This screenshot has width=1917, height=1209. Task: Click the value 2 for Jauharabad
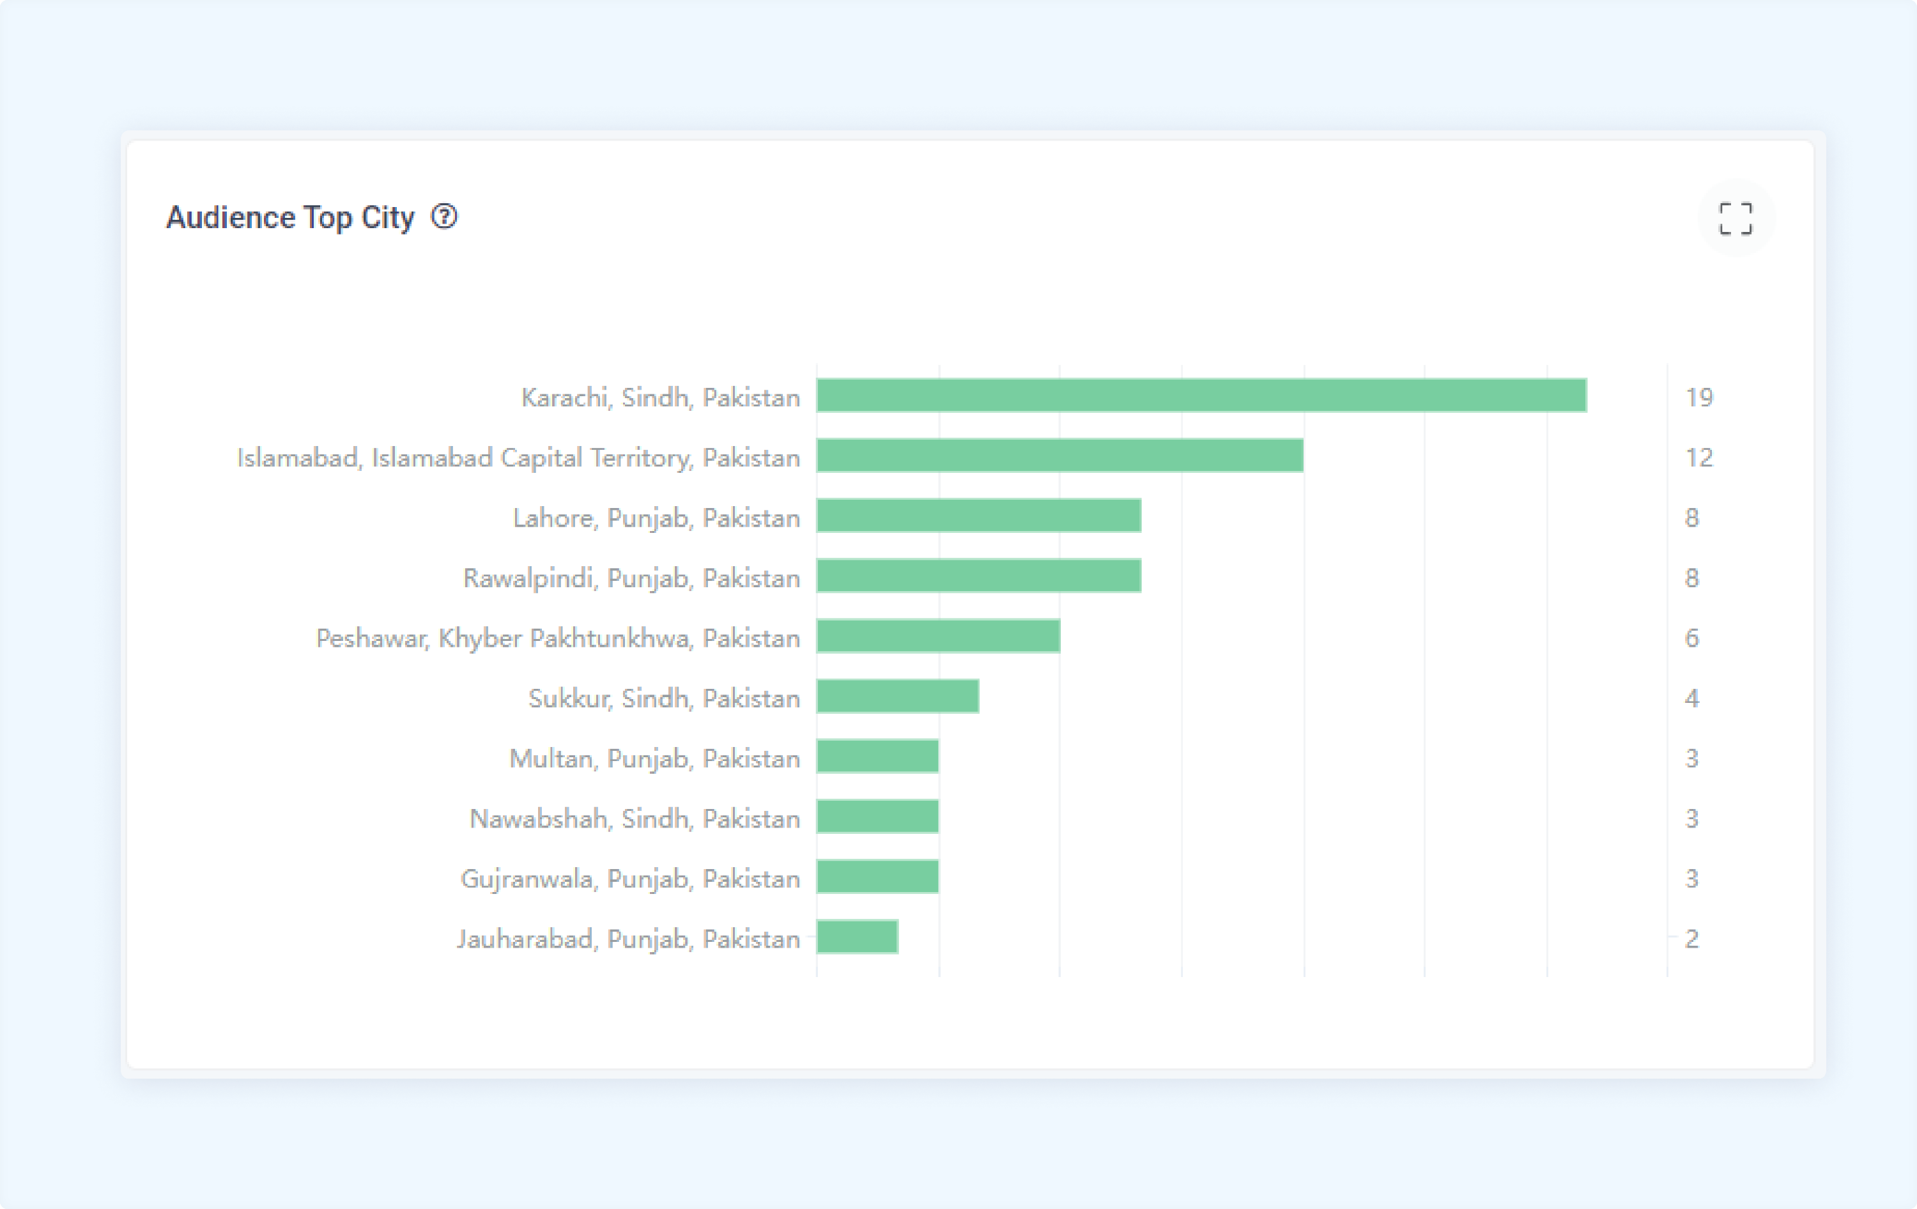1691,939
